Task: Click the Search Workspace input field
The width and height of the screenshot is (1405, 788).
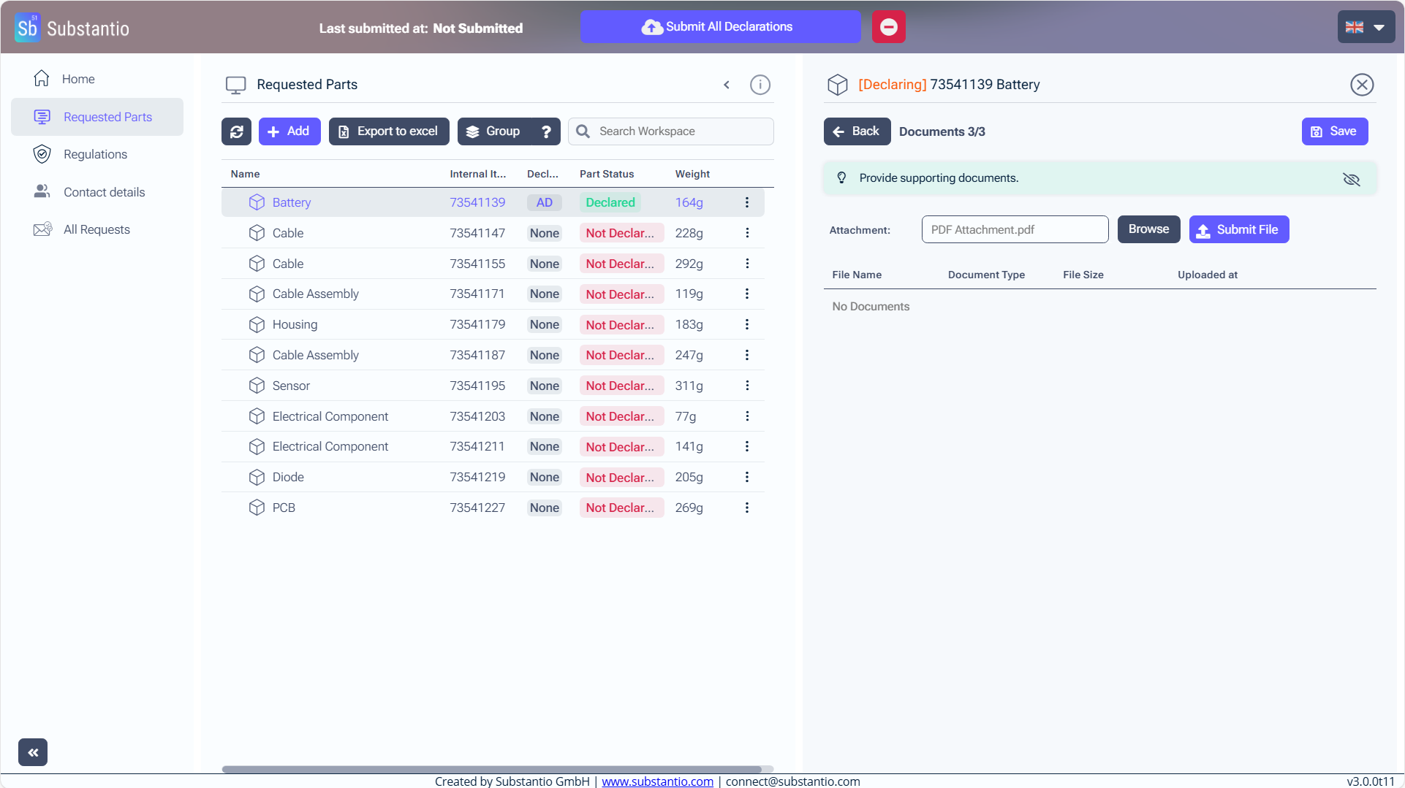Action: click(x=681, y=131)
